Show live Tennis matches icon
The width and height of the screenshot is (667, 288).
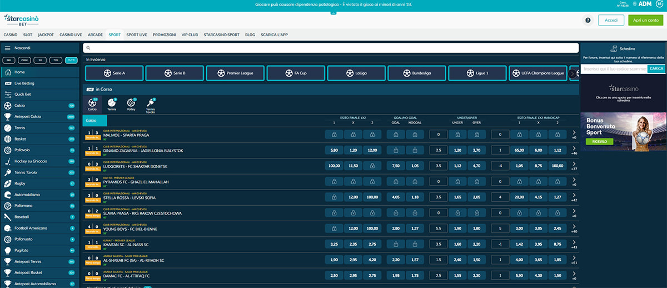pyautogui.click(x=112, y=103)
